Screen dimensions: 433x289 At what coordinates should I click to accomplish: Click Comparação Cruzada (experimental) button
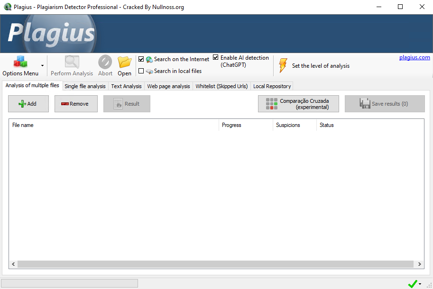click(298, 104)
